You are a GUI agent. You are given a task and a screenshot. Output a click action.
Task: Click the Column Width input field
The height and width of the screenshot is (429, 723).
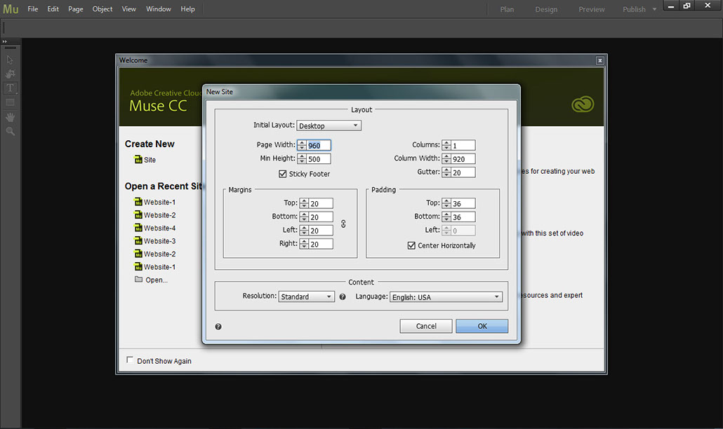tap(463, 159)
